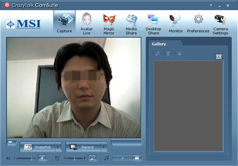238x166 pixels.
Task: Minimize the CamSuite window
Action: coord(219,6)
